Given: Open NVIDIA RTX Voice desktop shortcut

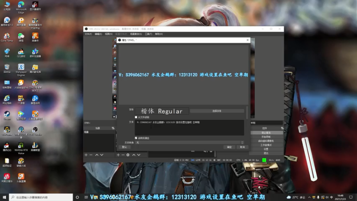Looking at the screenshot, I should coord(21,148).
